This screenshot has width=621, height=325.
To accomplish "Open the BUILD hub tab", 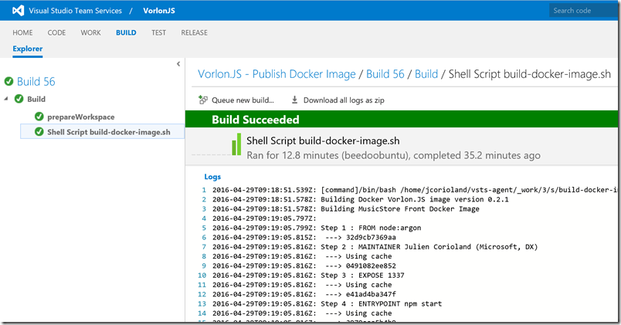I will click(x=126, y=33).
